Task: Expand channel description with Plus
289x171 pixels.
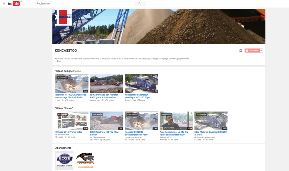Action: (x=59, y=61)
